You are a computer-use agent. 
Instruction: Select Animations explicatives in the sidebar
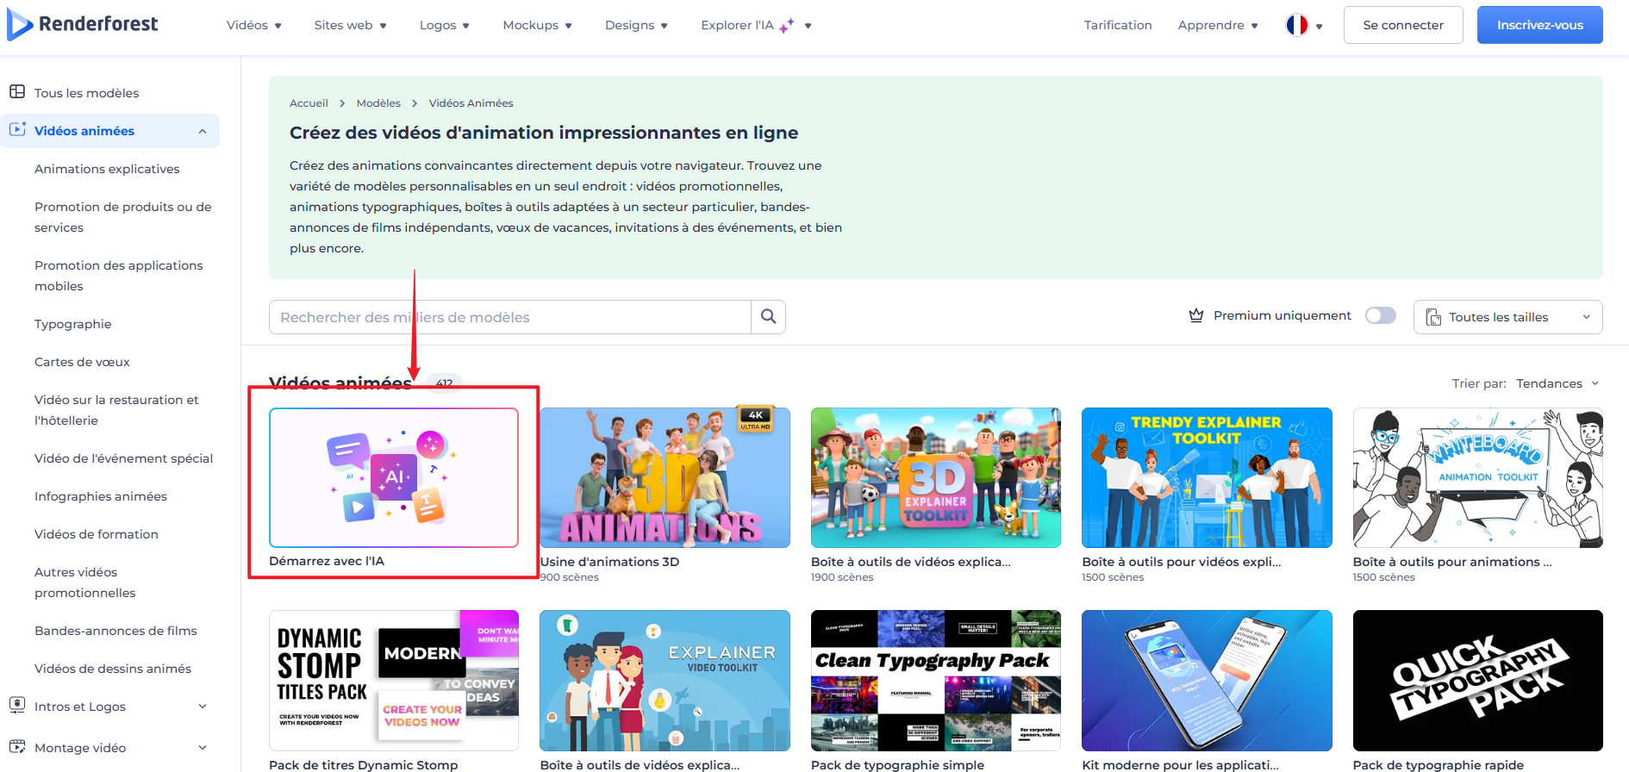(x=107, y=169)
